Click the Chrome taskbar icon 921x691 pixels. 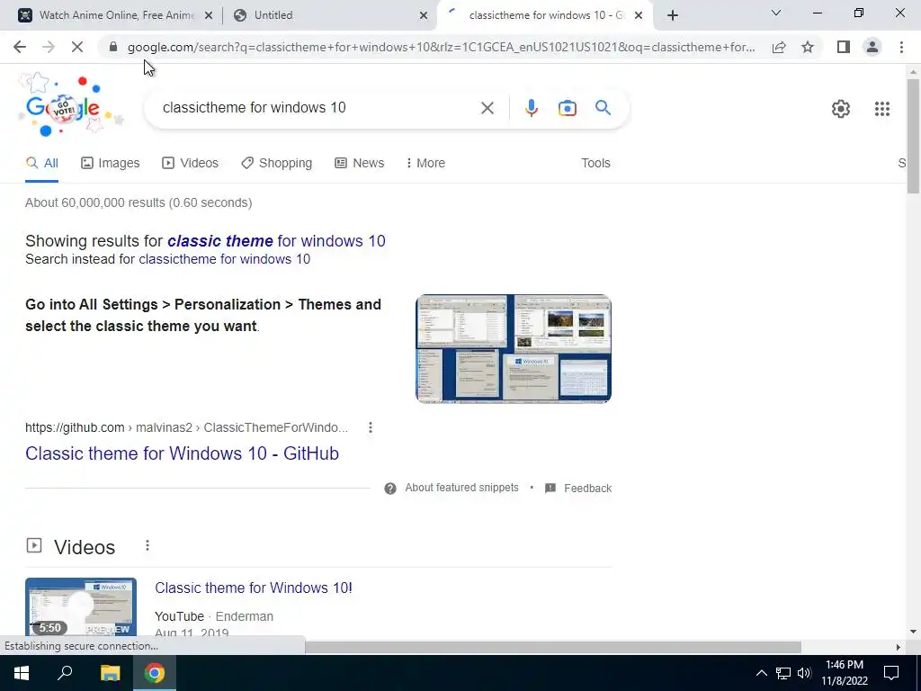tap(155, 673)
